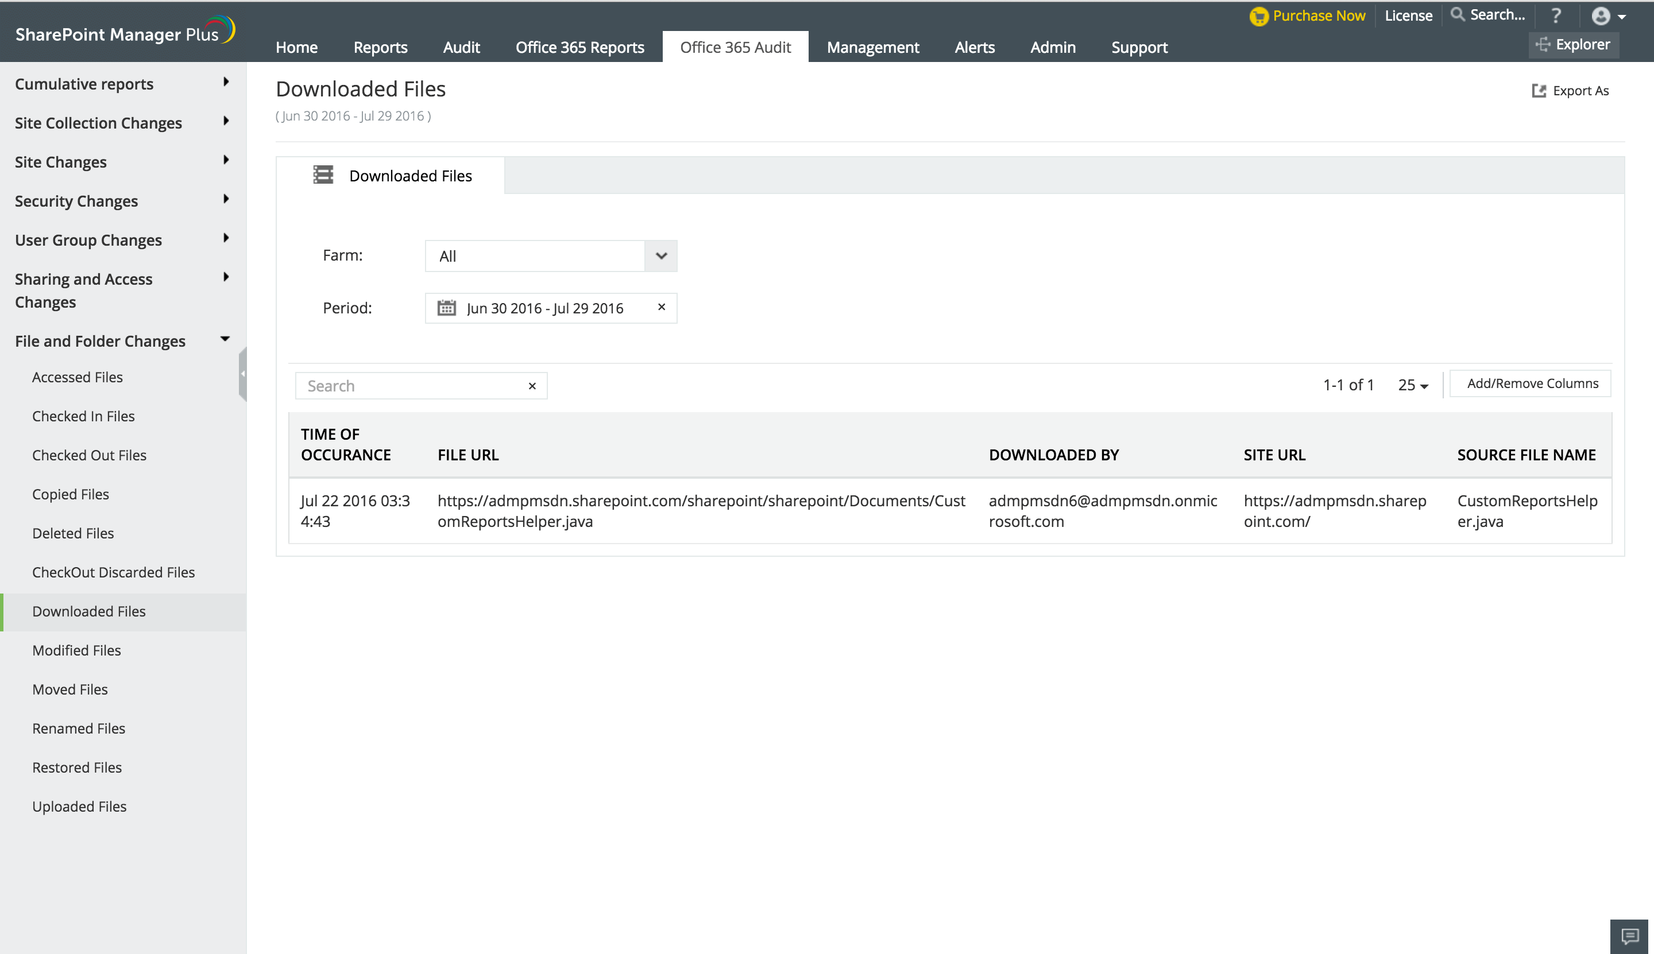Collapse File and Folder Changes section
Viewport: 1654px width, 954px height.
pyautogui.click(x=225, y=339)
